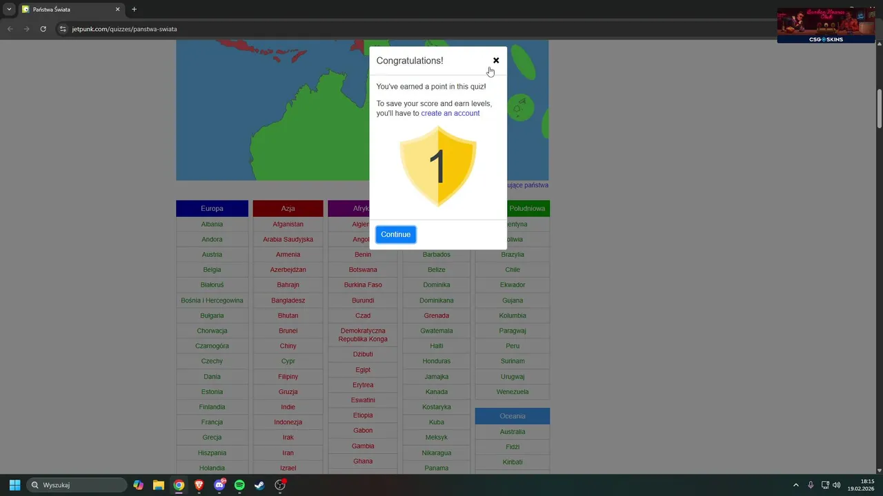Select the Państwa Świata browser tab
This screenshot has width=883, height=496.
click(x=71, y=10)
